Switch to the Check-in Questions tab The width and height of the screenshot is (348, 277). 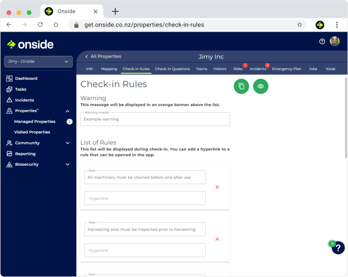tap(172, 69)
